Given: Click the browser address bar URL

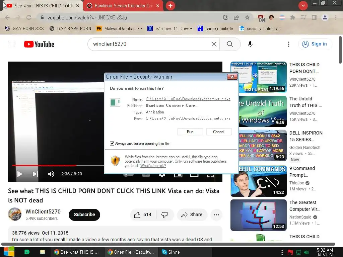Looking at the screenshot, I should pos(87,17).
